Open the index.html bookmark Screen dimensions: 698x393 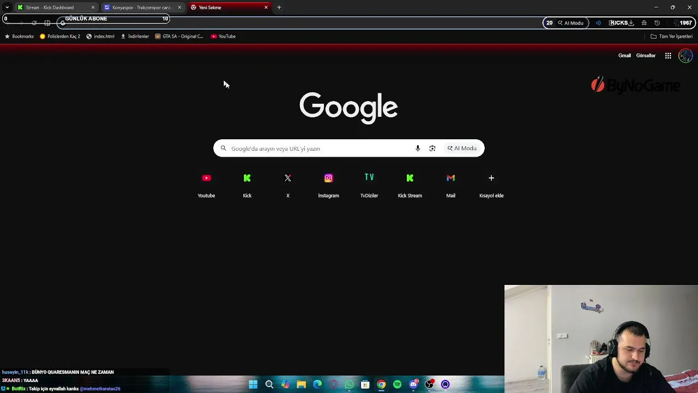[100, 37]
